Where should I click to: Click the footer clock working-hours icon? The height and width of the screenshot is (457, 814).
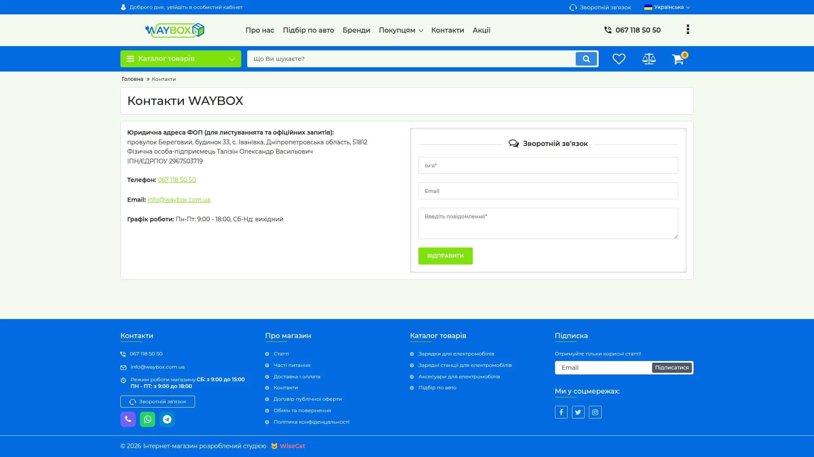coord(123,380)
